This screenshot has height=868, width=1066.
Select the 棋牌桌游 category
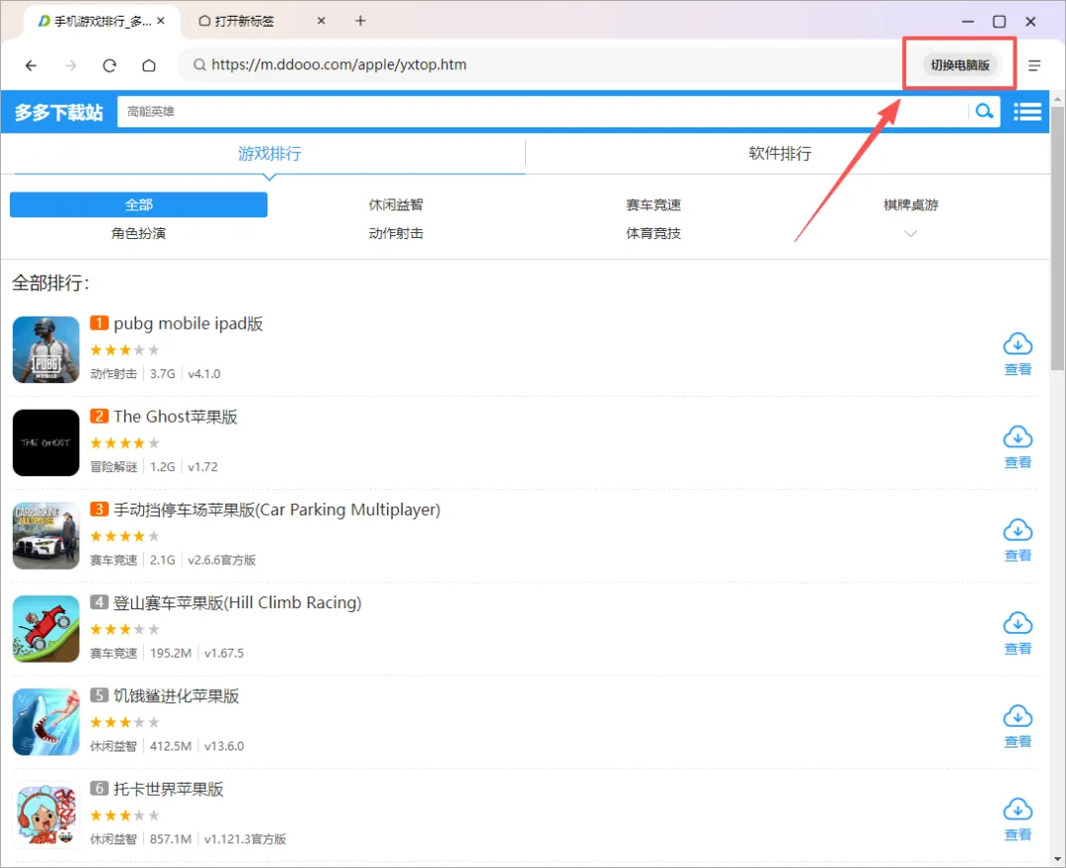[910, 204]
